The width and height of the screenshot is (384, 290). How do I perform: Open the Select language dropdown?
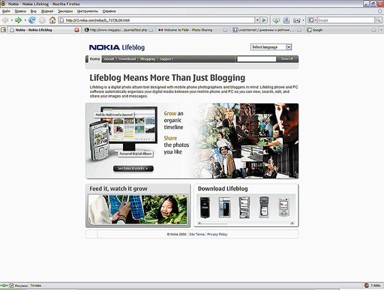[271, 47]
